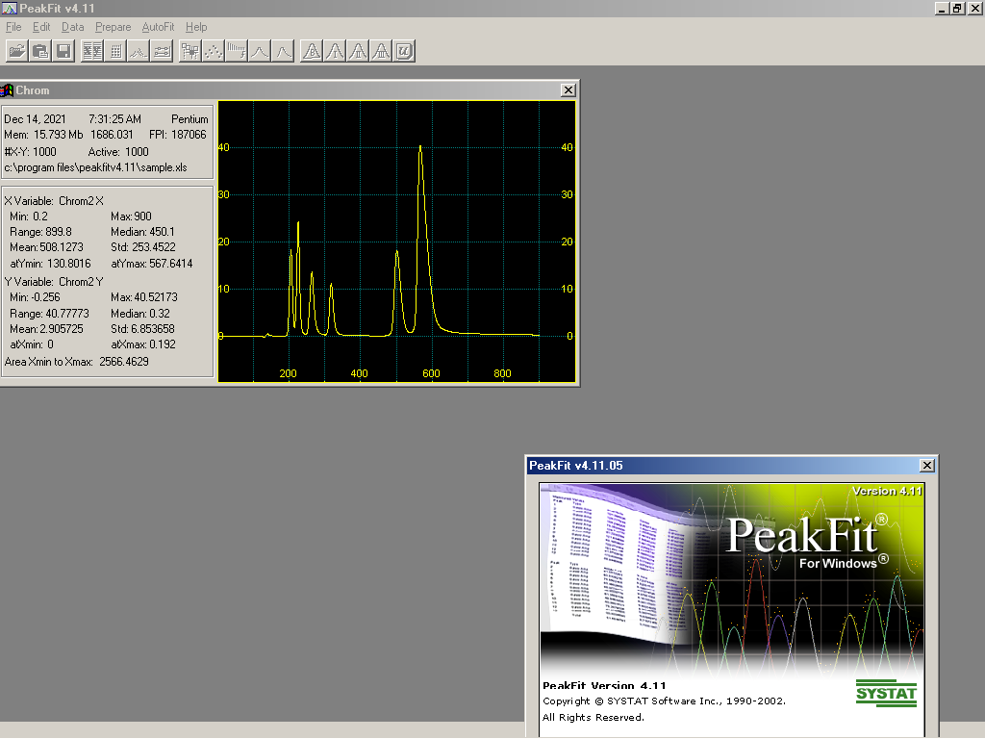The width and height of the screenshot is (985, 739).
Task: Click the tallest peak on the chromatogram
Action: pyautogui.click(x=420, y=149)
